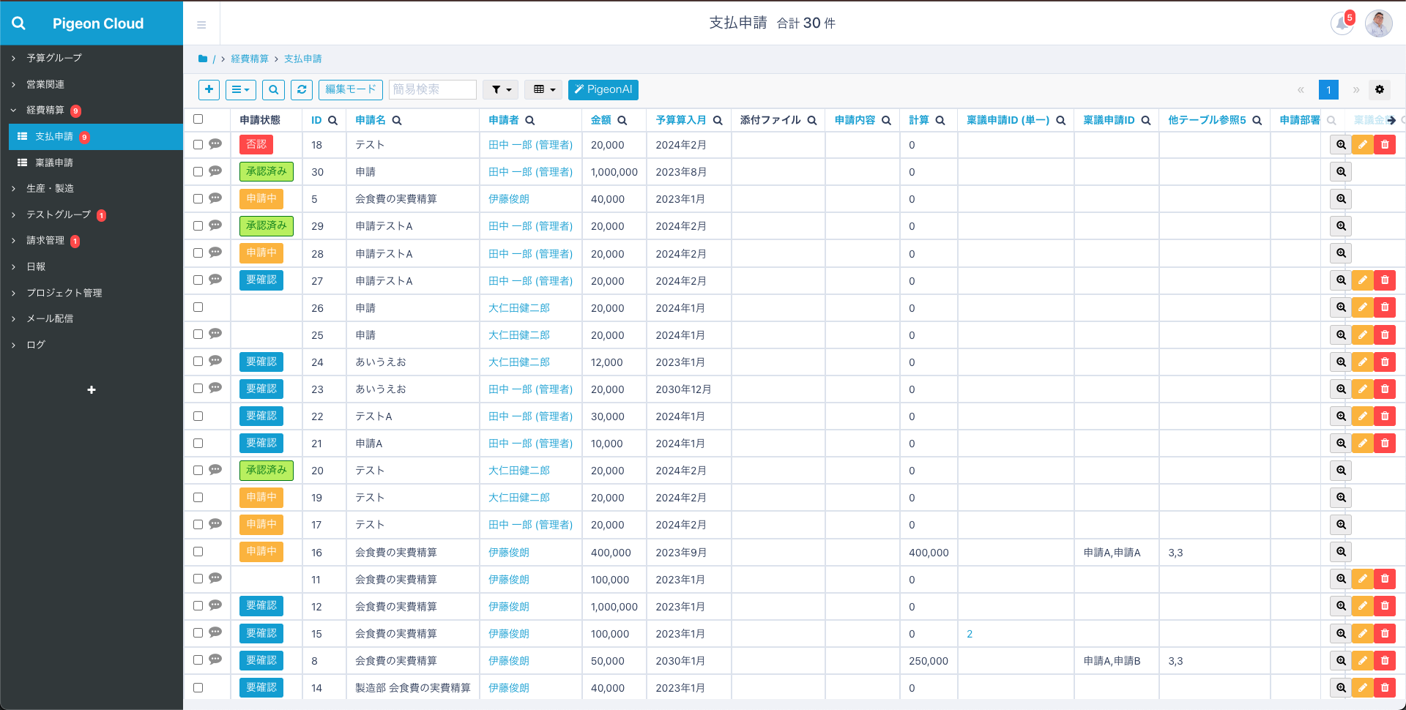This screenshot has width=1406, height=710.
Task: Select 稟議申請 in the sidebar
Action: click(54, 162)
